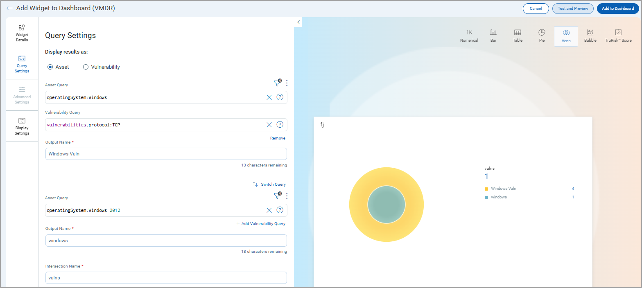
Task: Choose the TruRisk Score widget type
Action: point(618,36)
